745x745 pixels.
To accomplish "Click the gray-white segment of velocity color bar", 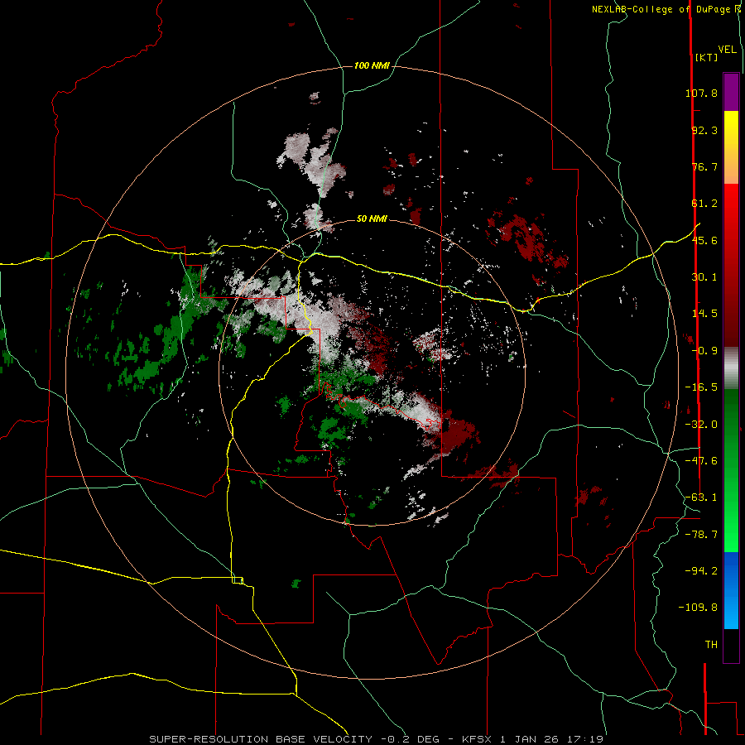I will click(731, 368).
